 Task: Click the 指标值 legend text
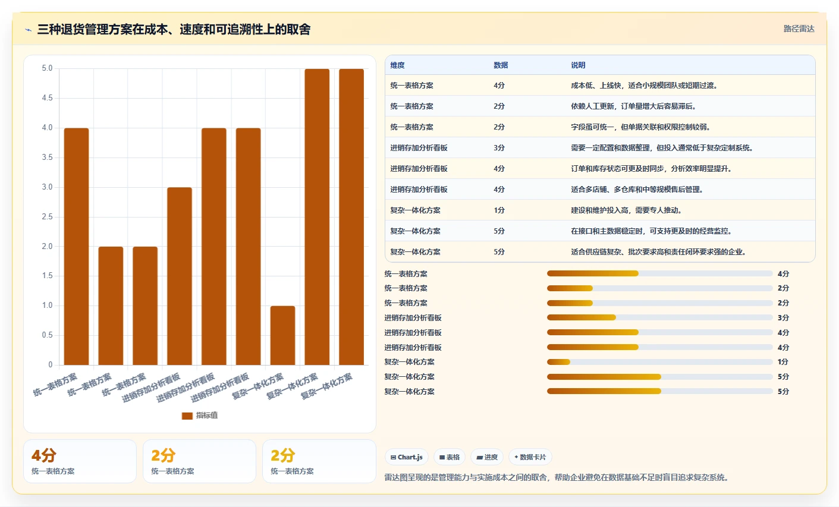tap(207, 415)
